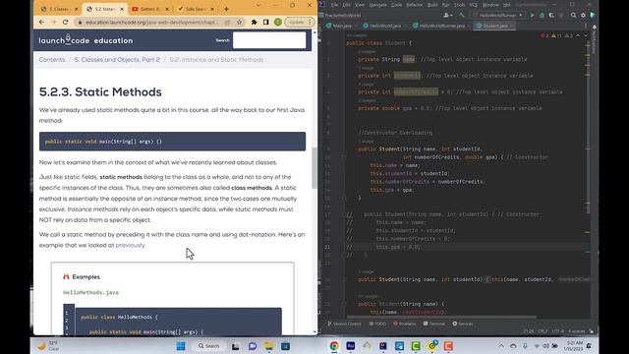Open the Terminal tool window
Viewport: 629px width, 354px height.
pos(434,324)
